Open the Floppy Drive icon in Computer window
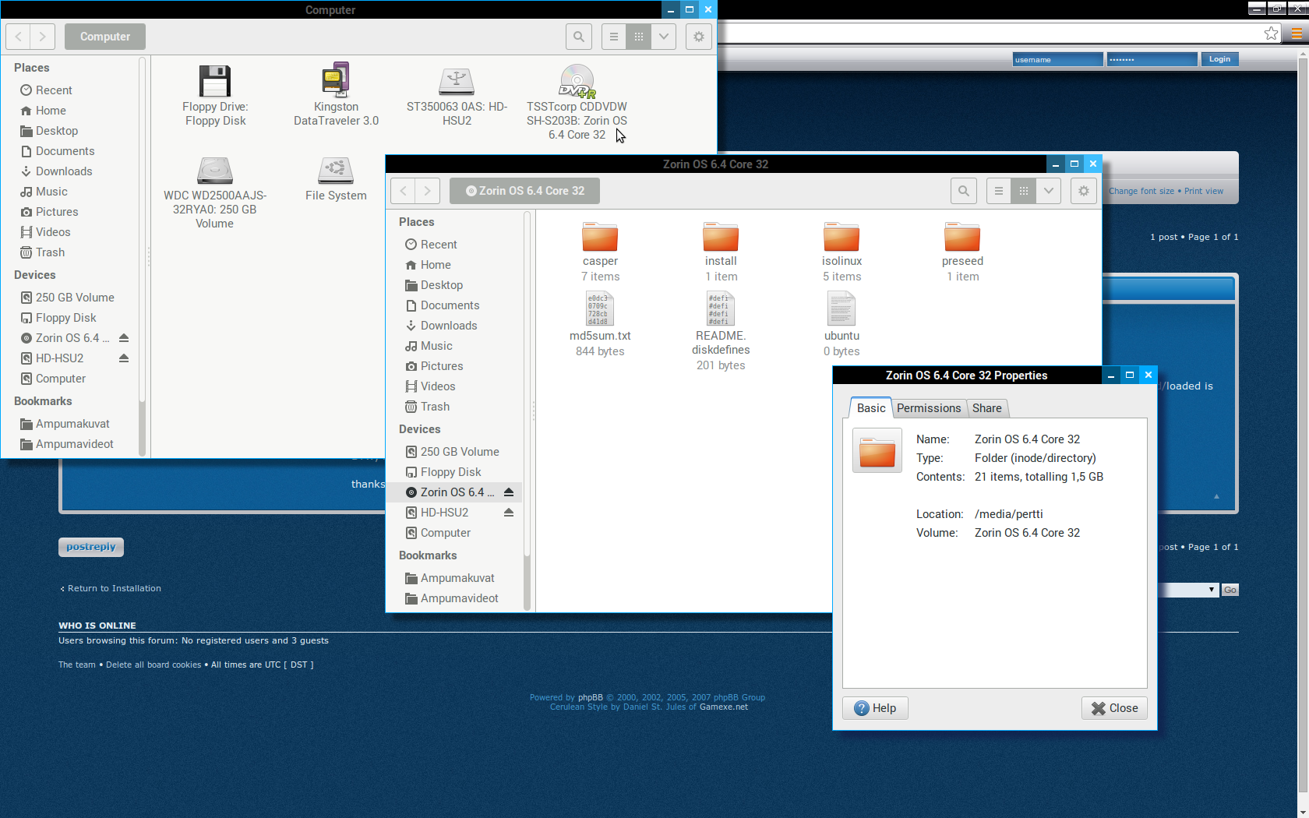 214,82
